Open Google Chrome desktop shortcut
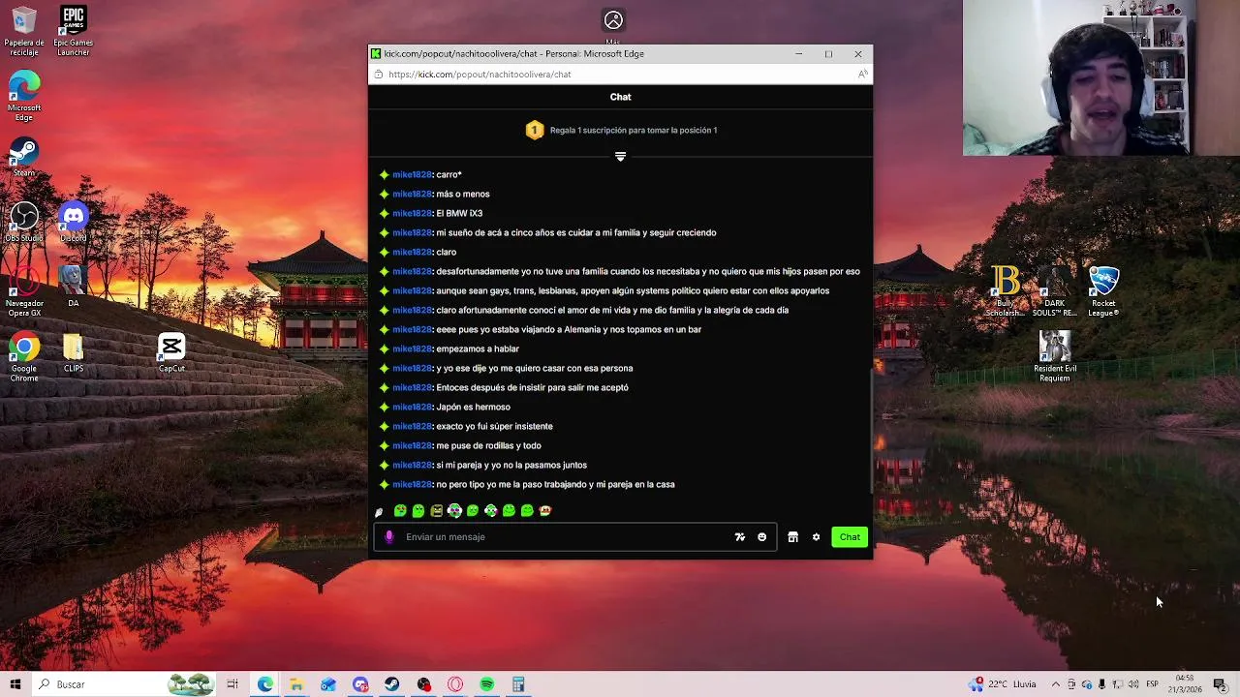Viewport: 1240px width, 697px height. tap(24, 357)
